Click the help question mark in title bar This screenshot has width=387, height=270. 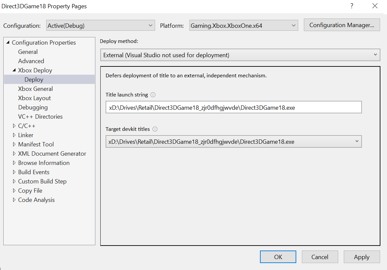[x=352, y=6]
